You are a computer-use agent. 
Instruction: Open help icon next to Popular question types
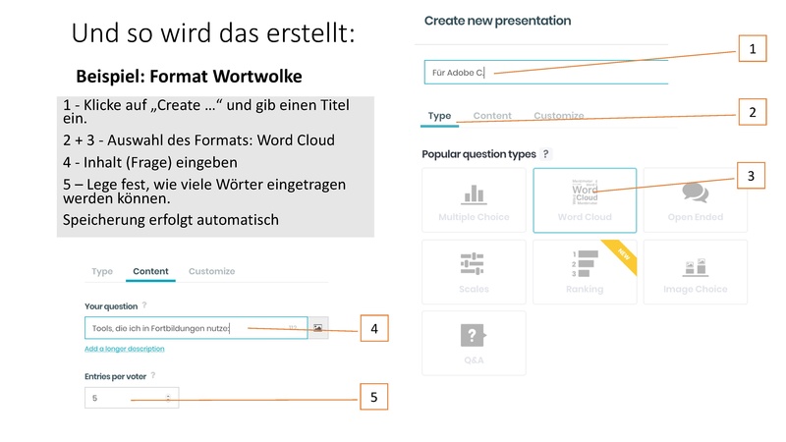coord(546,154)
